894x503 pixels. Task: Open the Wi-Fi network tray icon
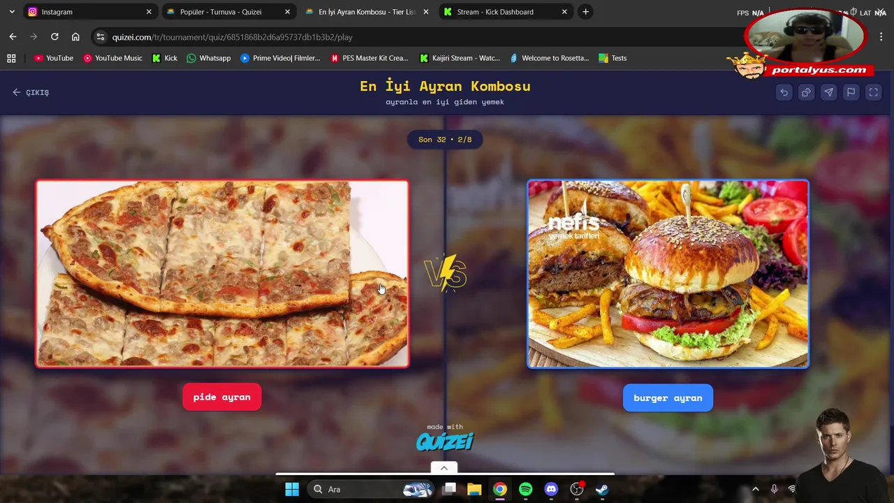click(x=792, y=489)
